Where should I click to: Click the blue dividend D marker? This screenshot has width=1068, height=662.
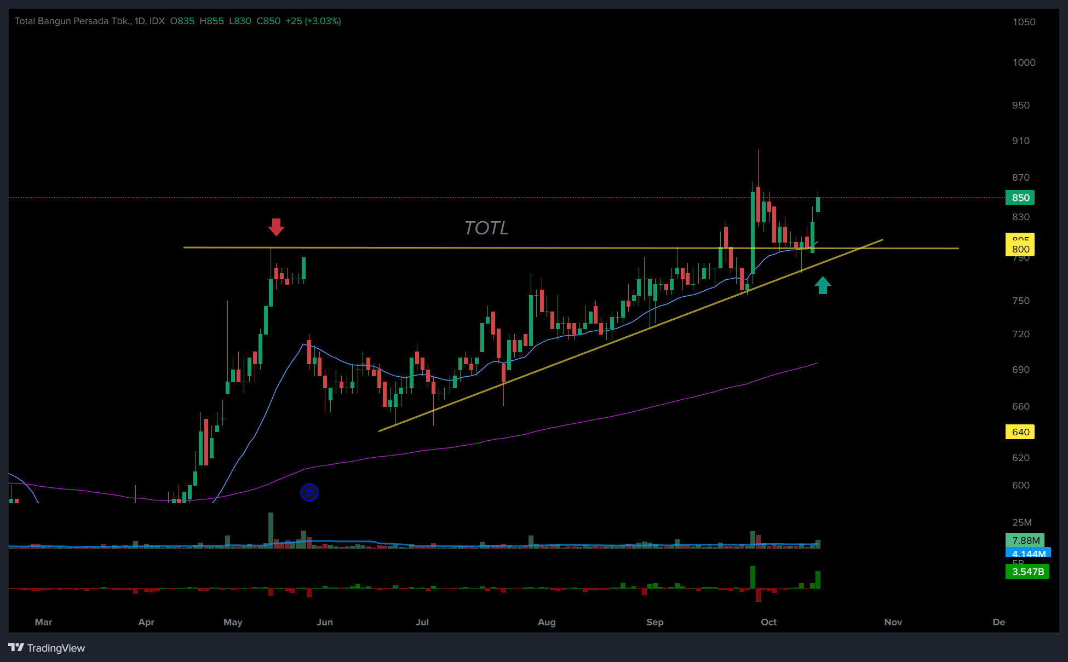pos(309,493)
